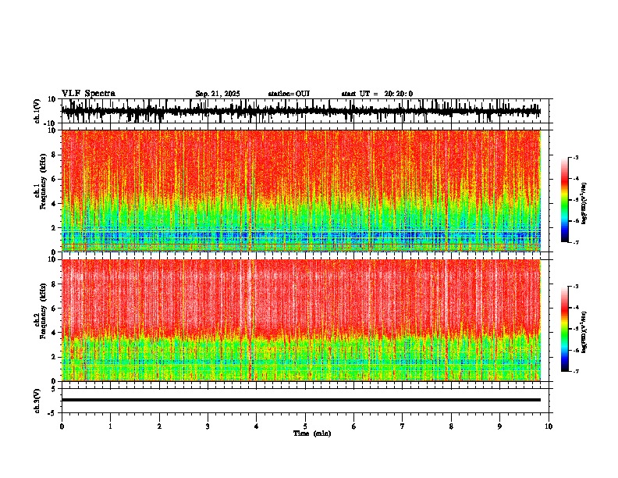Click the time axis tick label "0"
This screenshot has width=618, height=478.
[x=62, y=426]
